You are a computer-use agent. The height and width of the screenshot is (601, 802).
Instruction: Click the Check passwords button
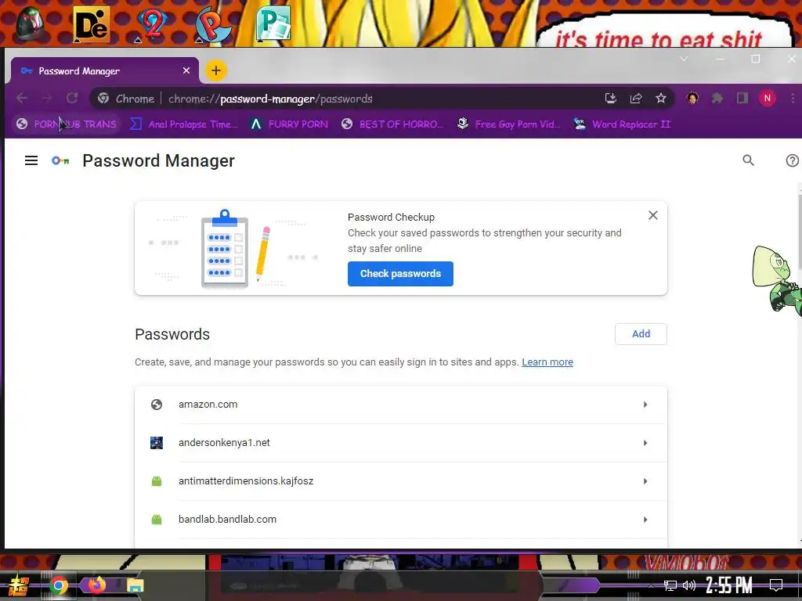point(400,273)
